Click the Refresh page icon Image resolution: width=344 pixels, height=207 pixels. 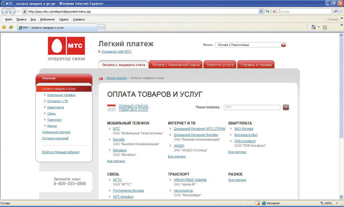click(x=268, y=11)
